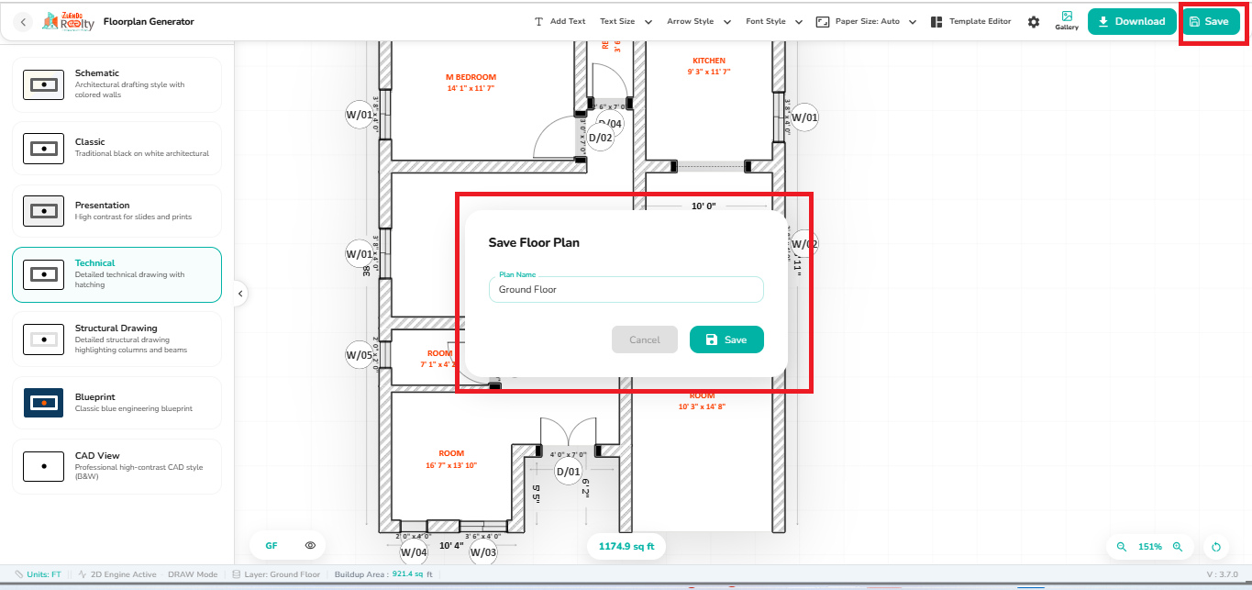Select the W/05 window marker

pos(360,355)
